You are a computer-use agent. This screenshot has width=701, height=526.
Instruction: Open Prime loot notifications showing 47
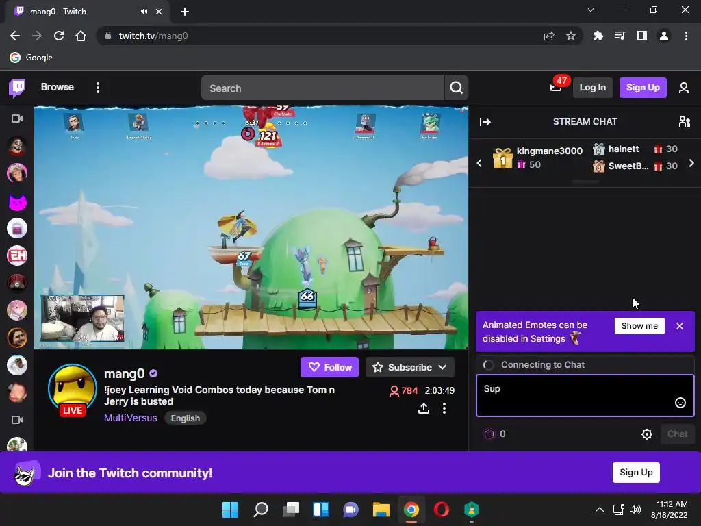point(556,87)
